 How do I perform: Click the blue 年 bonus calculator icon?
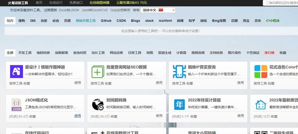click(x=179, y=105)
